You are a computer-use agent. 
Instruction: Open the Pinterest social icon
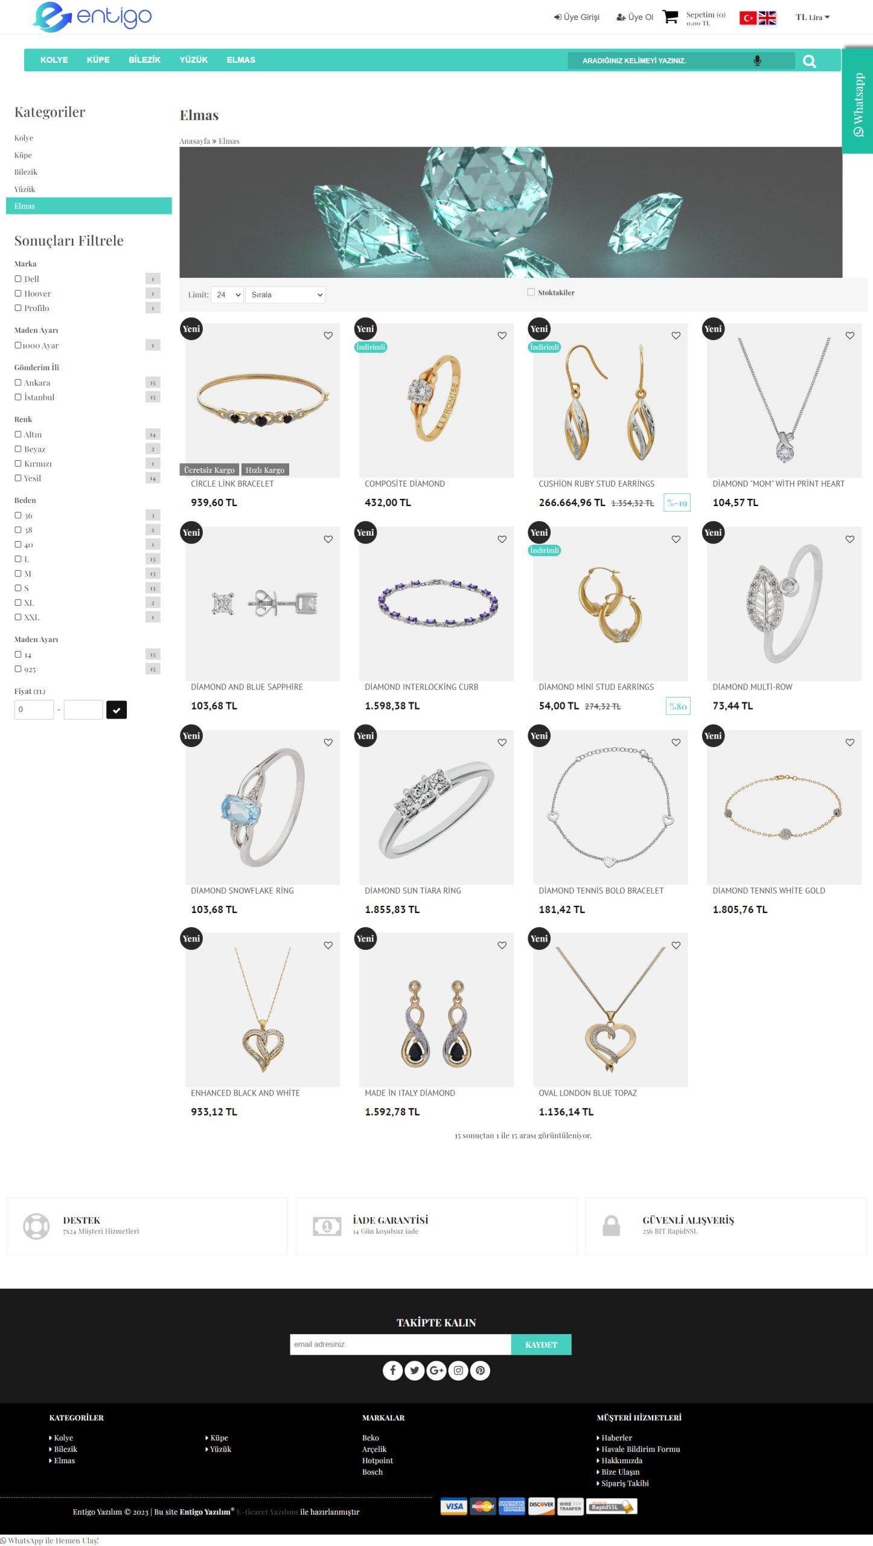point(480,1370)
